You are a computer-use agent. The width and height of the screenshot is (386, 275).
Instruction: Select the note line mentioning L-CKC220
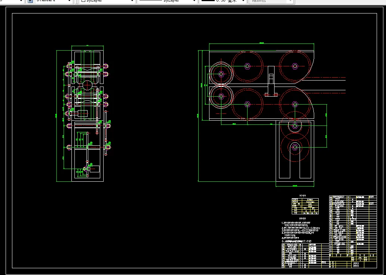pos(300,230)
